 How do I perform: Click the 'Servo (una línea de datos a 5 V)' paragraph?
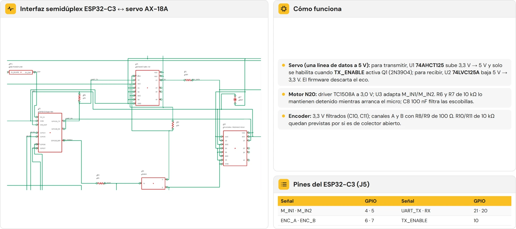coord(394,72)
